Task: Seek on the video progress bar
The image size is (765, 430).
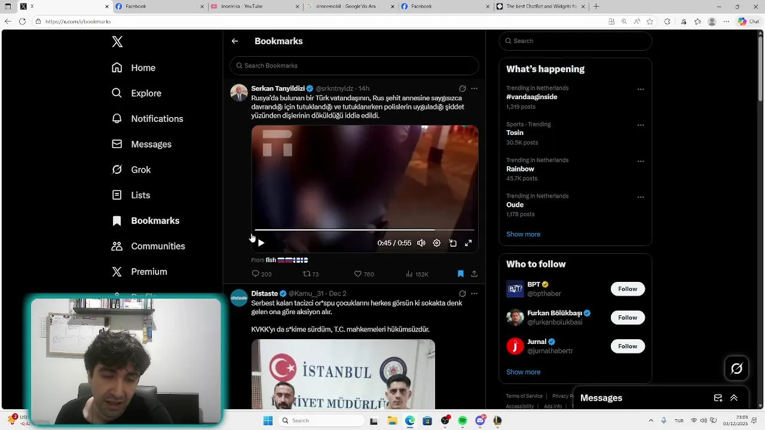Action: click(365, 229)
